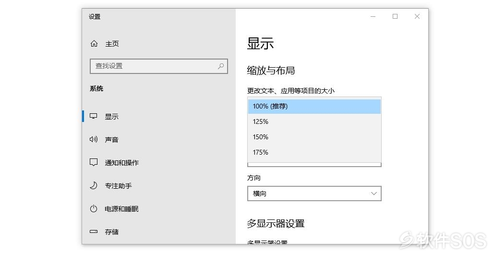Click the speaker icon for 声音
The image size is (494, 254).
[94, 139]
